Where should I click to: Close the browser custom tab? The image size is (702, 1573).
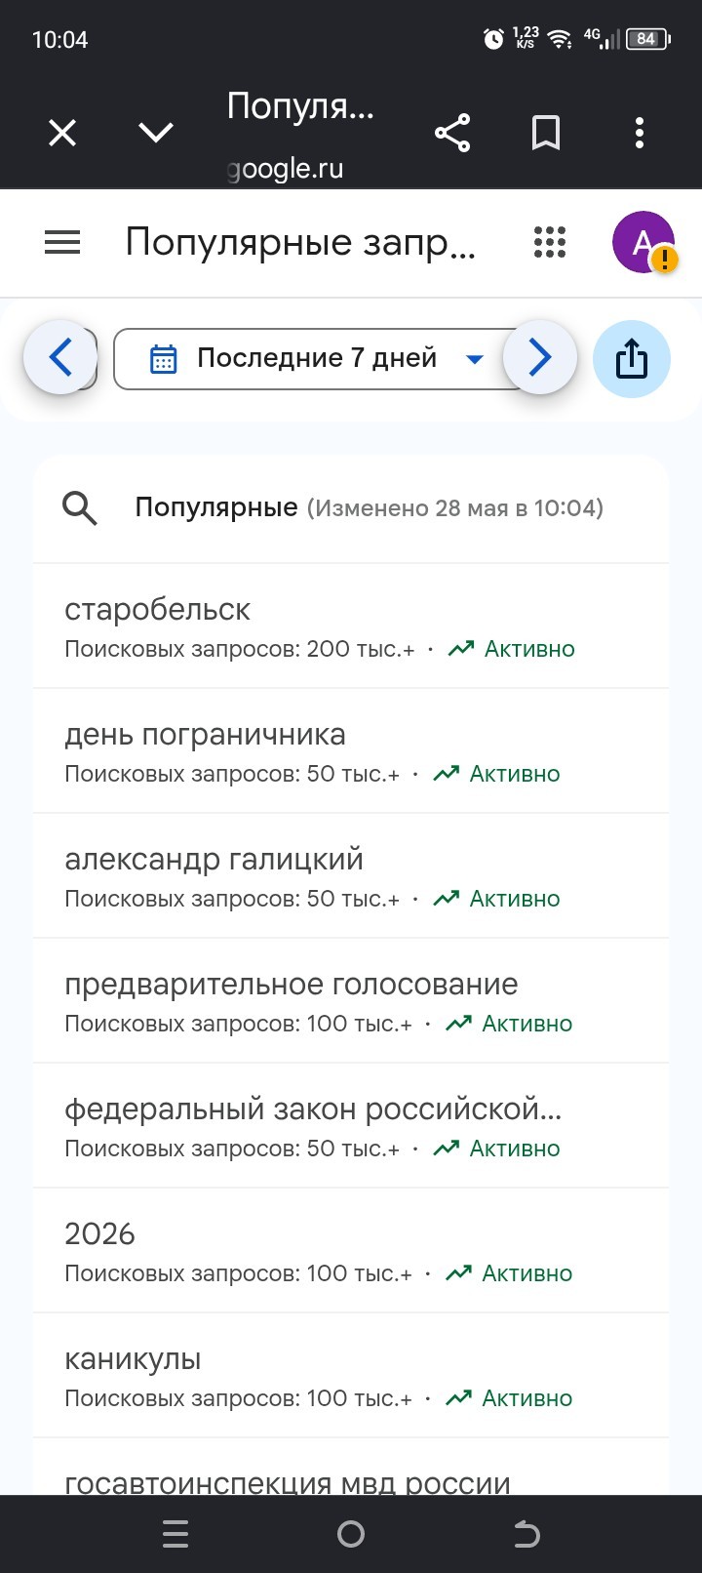[x=62, y=133]
